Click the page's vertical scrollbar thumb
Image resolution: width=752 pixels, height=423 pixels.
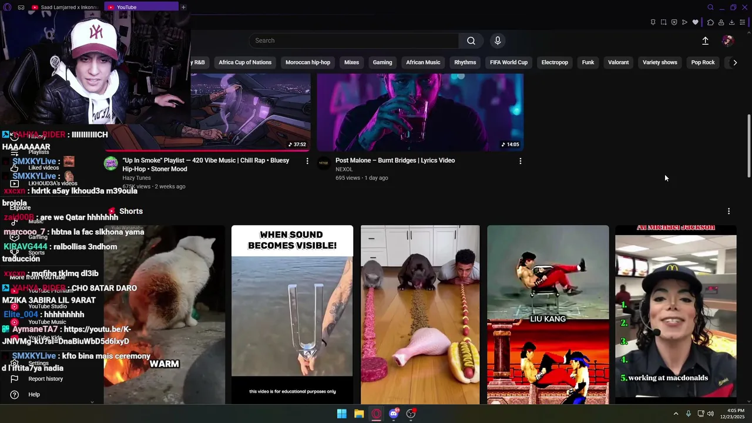tap(748, 146)
